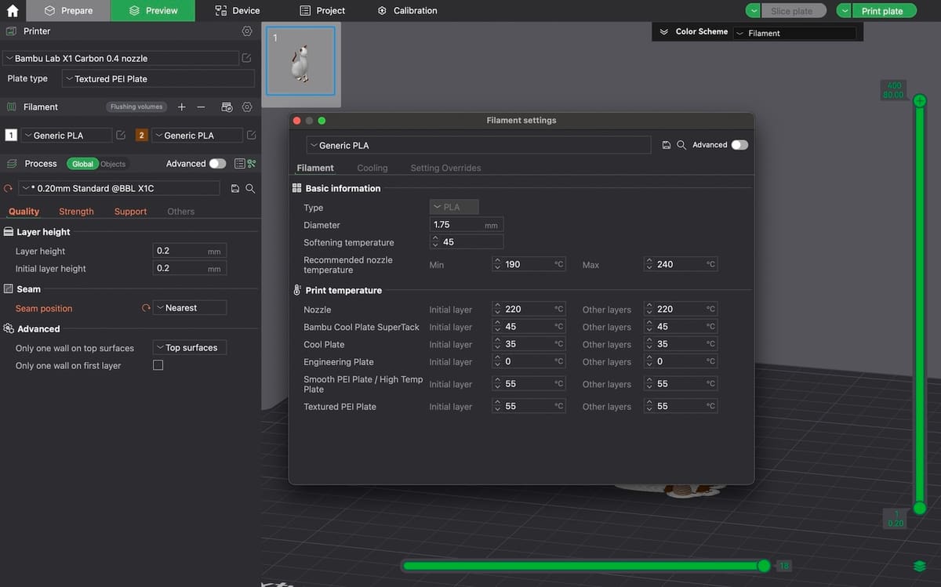Select filament 2 orange color swatch
This screenshot has width=941, height=587.
pos(141,135)
